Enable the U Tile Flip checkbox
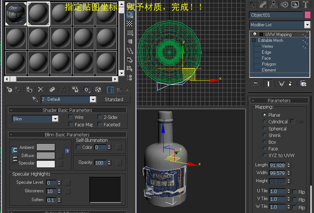This screenshot has height=213, width=314. [x=294, y=191]
